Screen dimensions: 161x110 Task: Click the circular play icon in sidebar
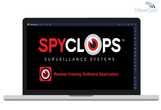tap(135, 45)
